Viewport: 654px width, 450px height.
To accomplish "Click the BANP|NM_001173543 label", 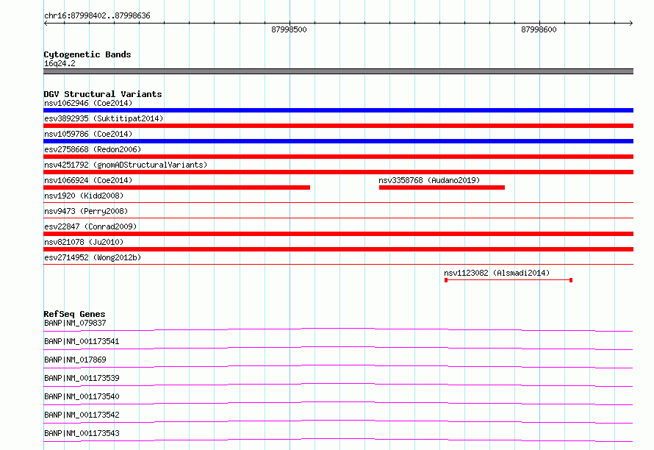I will point(82,433).
